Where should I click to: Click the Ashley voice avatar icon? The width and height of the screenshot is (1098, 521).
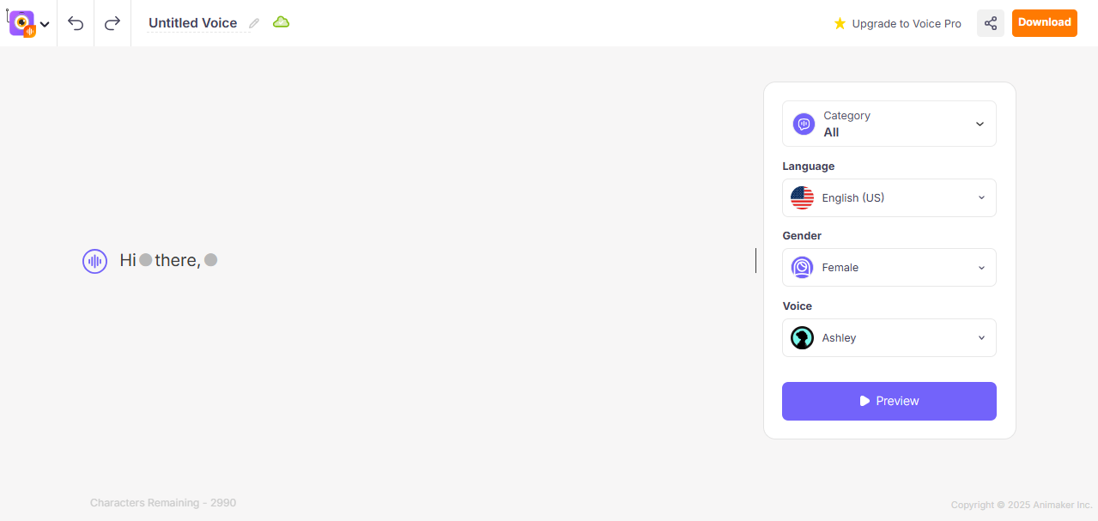point(802,338)
